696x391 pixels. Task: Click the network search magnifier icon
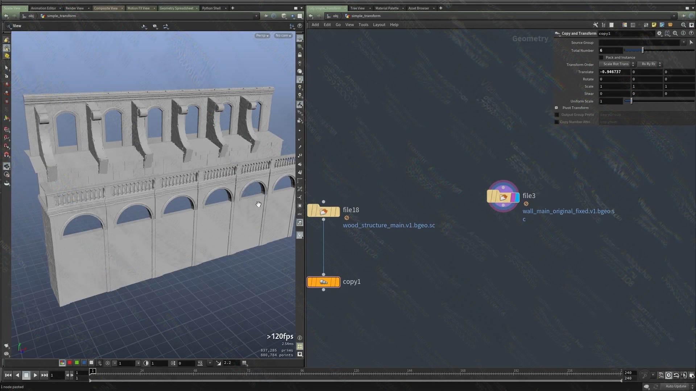(683, 25)
